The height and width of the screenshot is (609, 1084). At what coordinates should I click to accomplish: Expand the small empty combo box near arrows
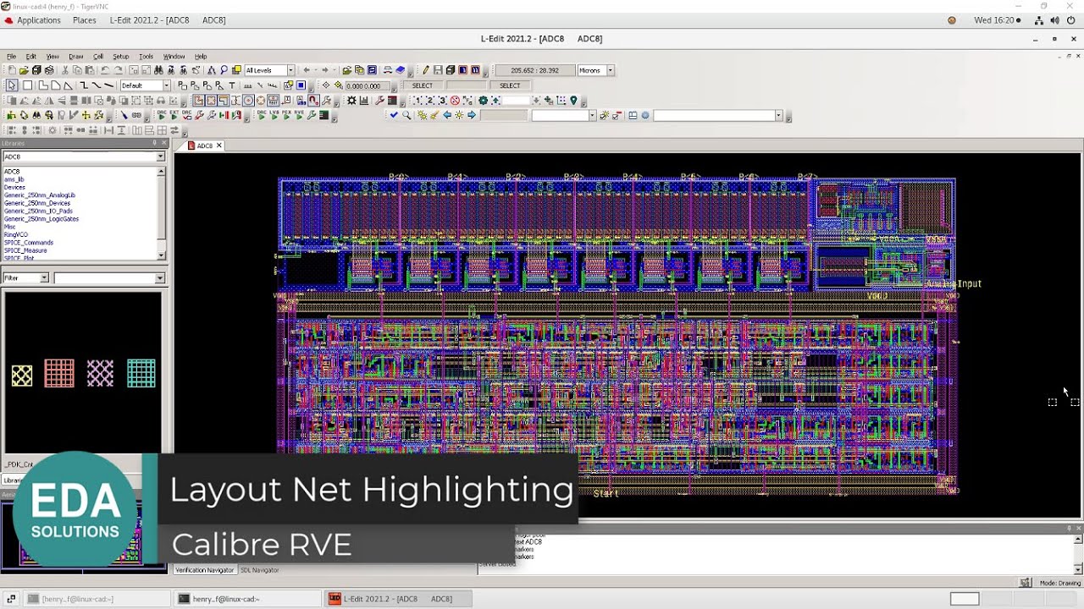[592, 115]
